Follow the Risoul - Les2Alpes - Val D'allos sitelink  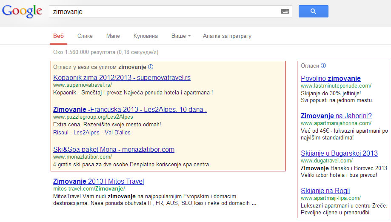92,132
